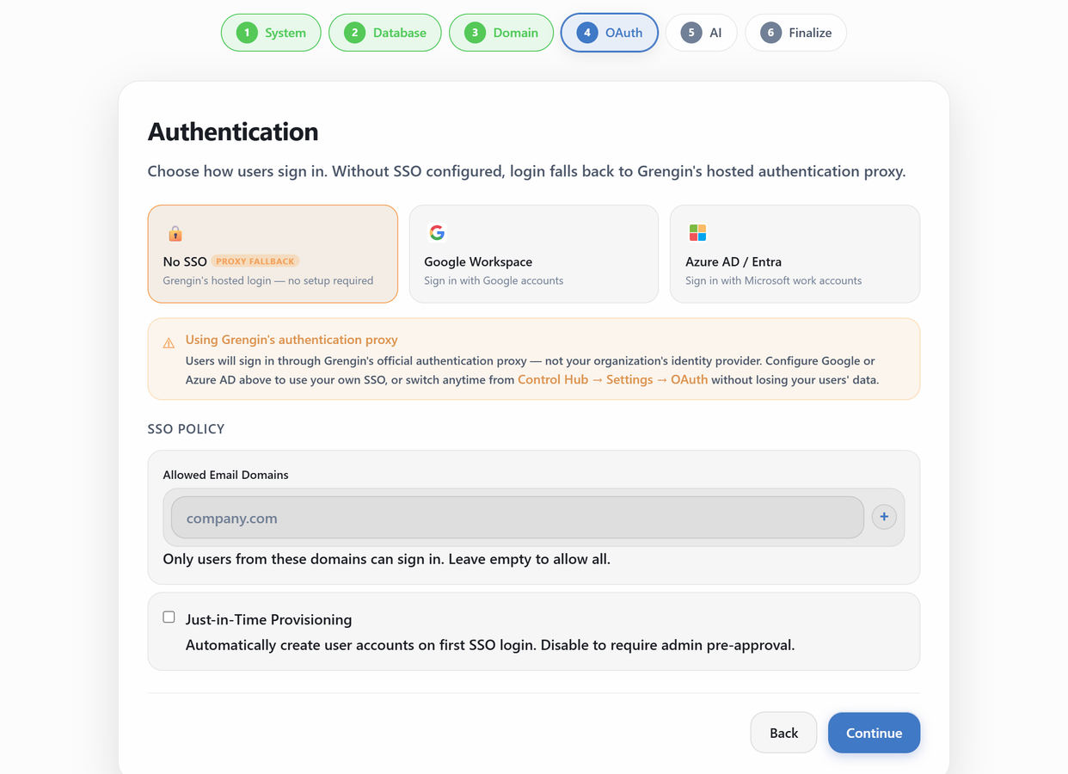Click the step 1 number badge

(x=247, y=33)
